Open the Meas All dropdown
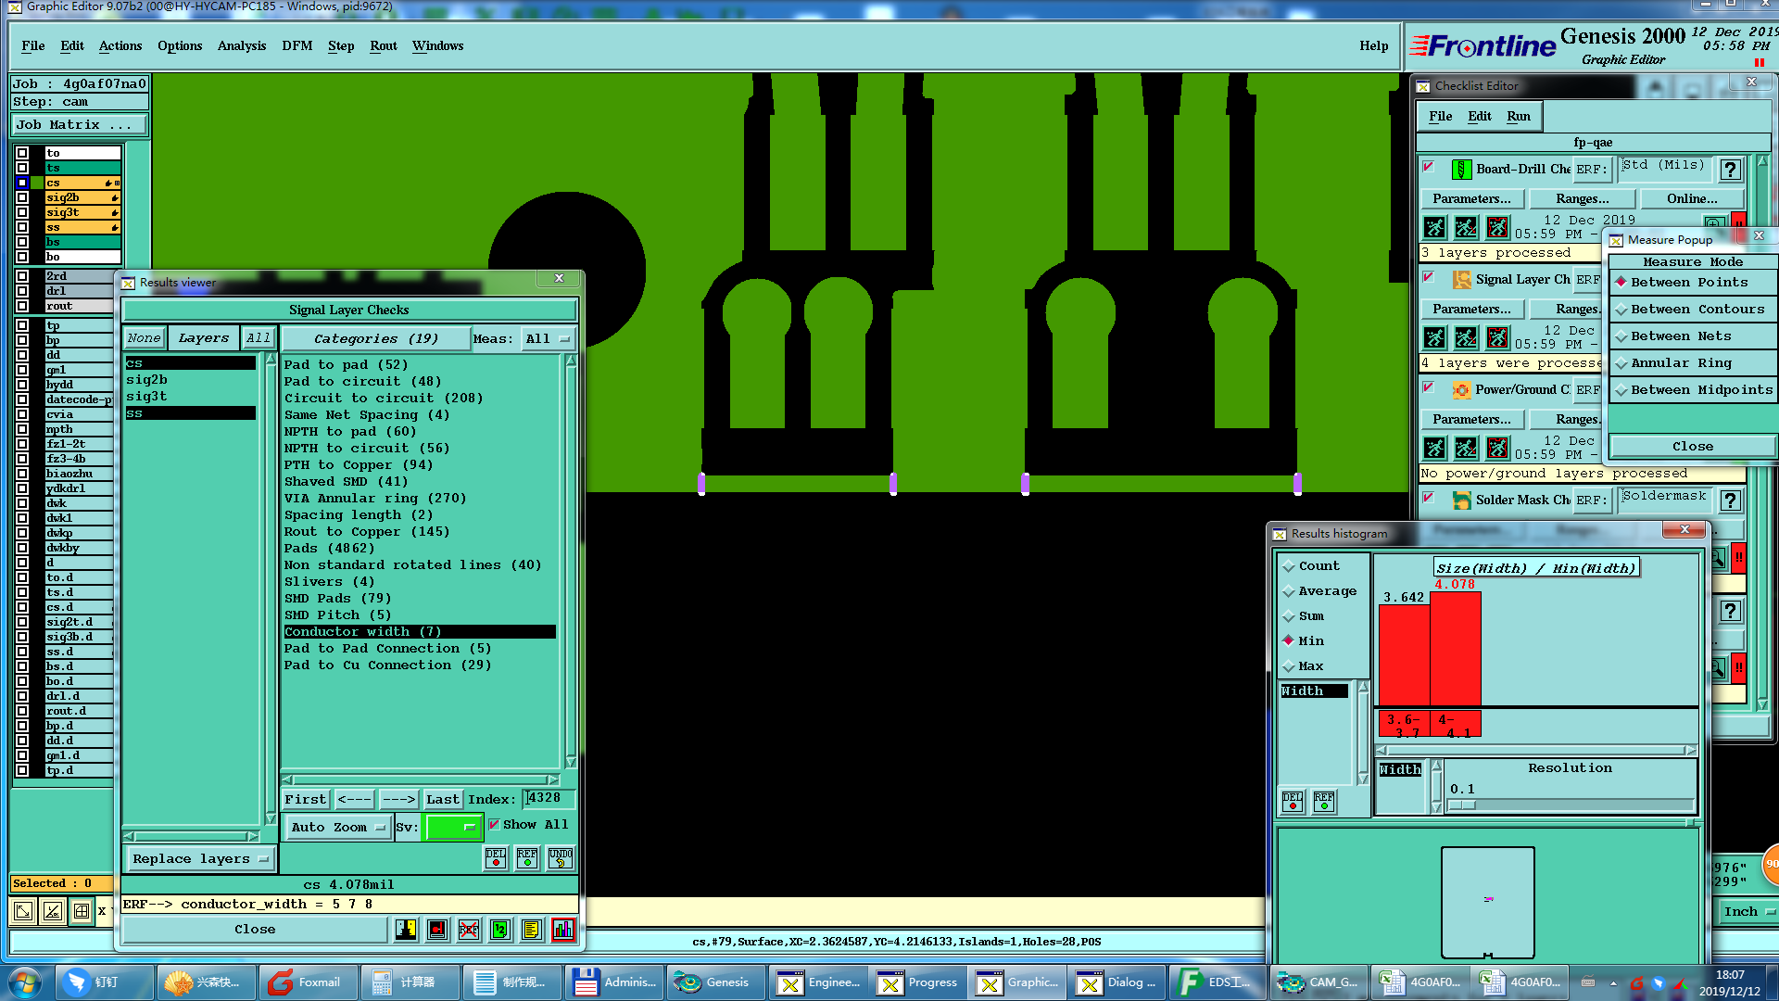The width and height of the screenshot is (1779, 1001). tap(548, 339)
